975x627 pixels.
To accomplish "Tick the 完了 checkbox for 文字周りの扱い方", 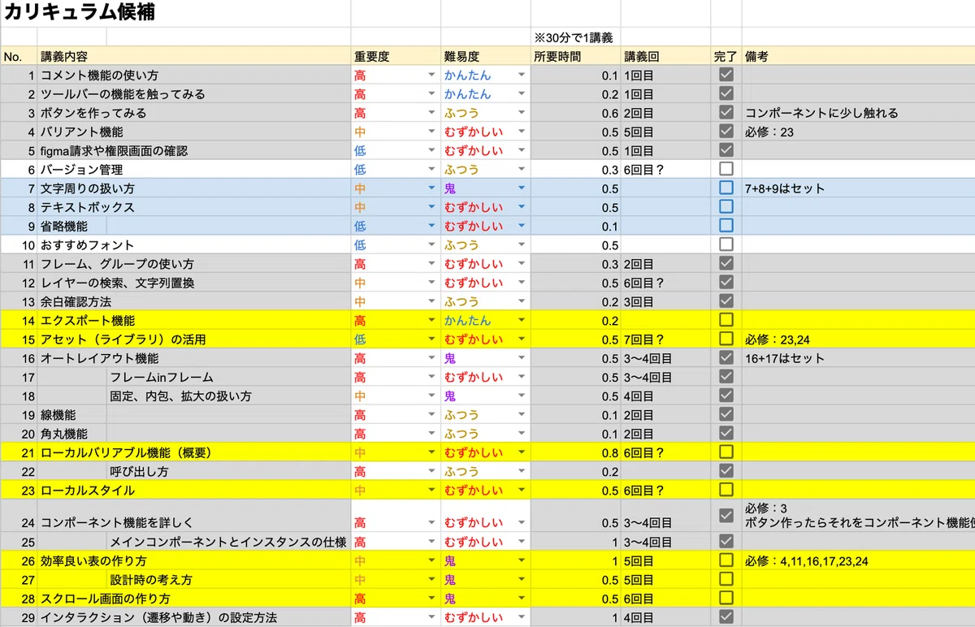I will coord(726,188).
